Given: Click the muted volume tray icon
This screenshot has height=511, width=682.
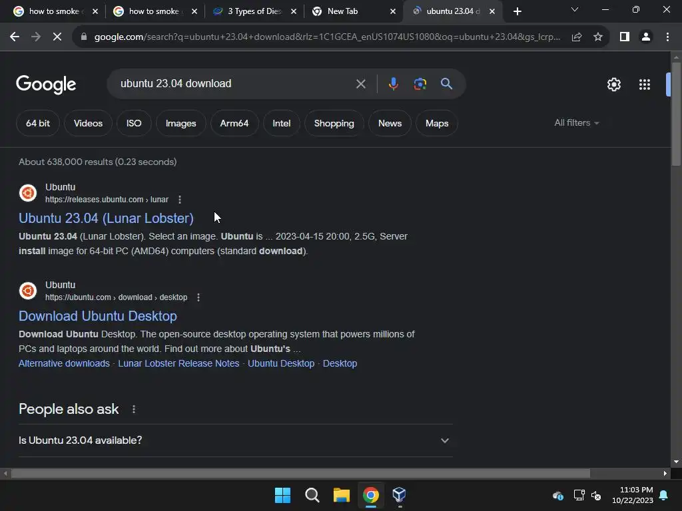Looking at the screenshot, I should [596, 495].
